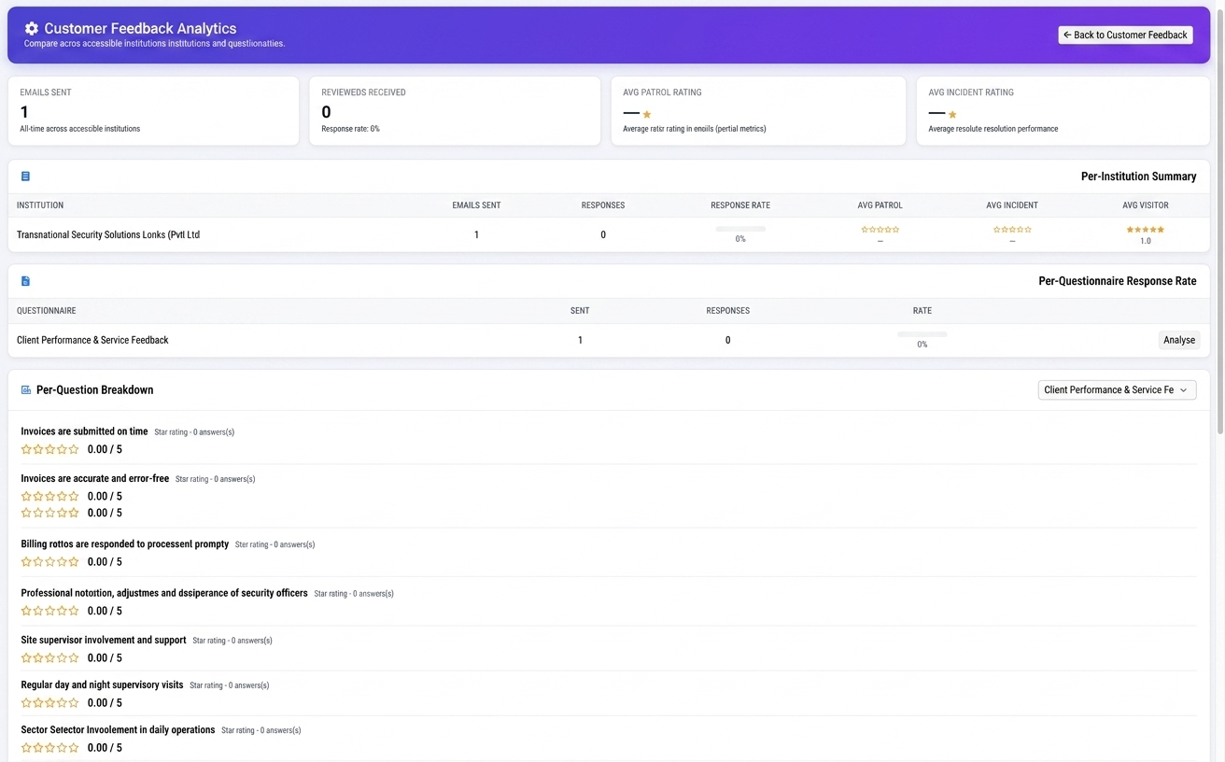
Task: Click the RESPONSE RATE column header
Action: [x=740, y=205]
